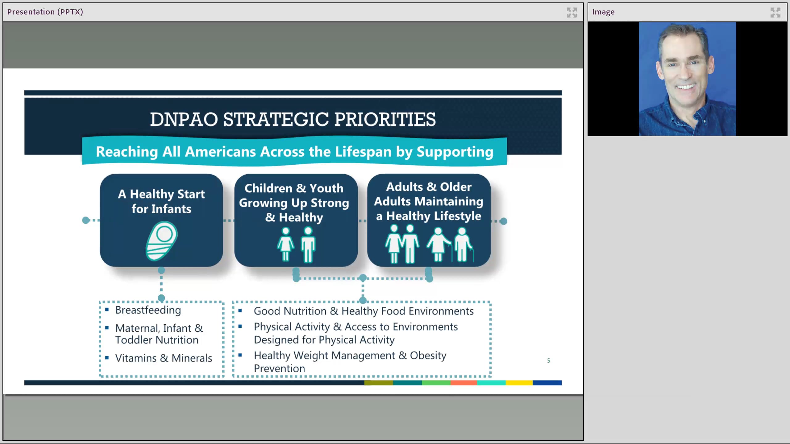Click the multicolored bar at slide bottom
The width and height of the screenshot is (790, 444).
[x=463, y=382]
